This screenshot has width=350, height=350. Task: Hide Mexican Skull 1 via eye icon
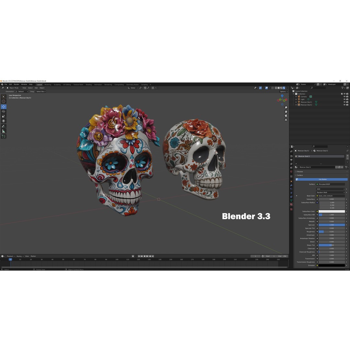[x=344, y=102]
